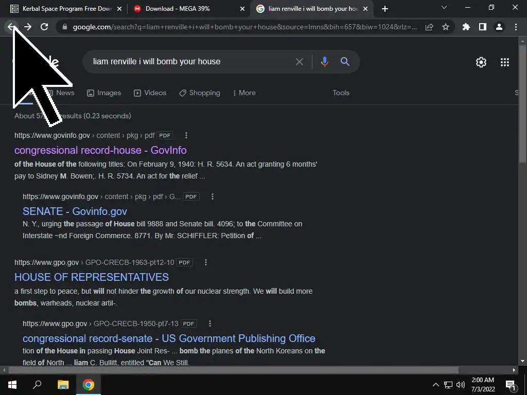527x395 pixels.
Task: Open the Extensions puzzle icon
Action: [466, 27]
